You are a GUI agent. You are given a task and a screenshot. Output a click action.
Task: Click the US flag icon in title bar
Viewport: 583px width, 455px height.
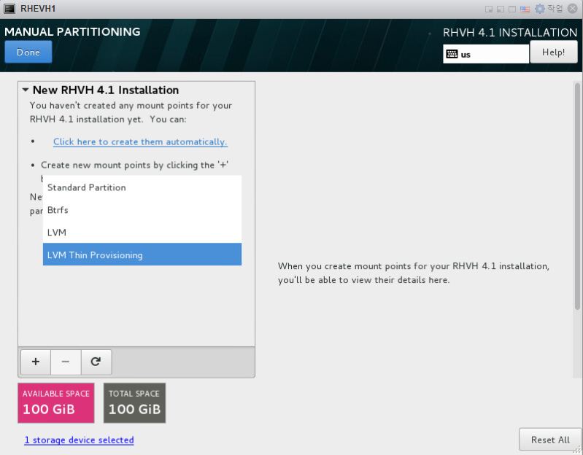point(525,9)
